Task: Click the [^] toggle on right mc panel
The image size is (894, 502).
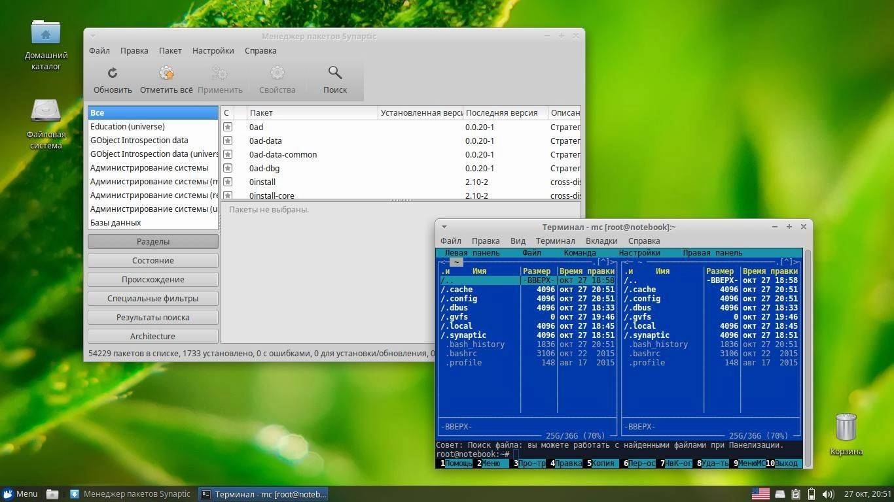Action: [x=787, y=262]
